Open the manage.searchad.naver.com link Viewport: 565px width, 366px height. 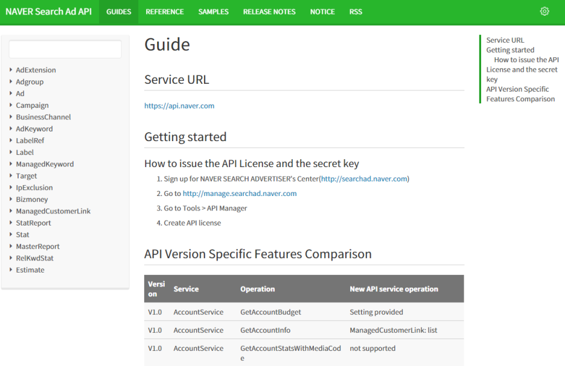(x=240, y=194)
